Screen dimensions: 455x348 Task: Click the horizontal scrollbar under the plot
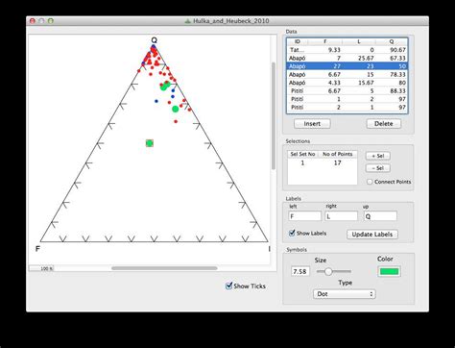coord(164,268)
